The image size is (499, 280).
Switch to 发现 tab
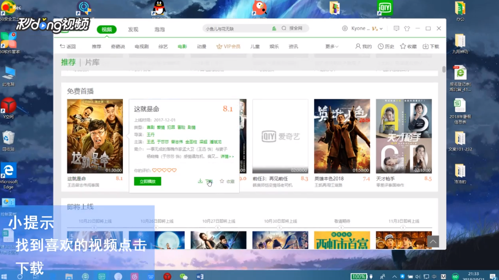click(x=133, y=29)
